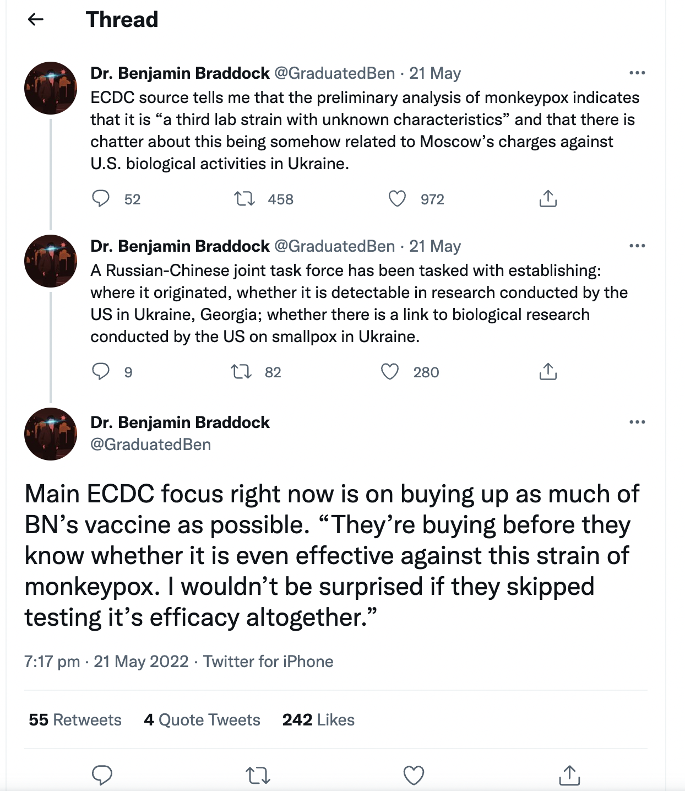Share the first tweet about ECDC source
Image resolution: width=685 pixels, height=791 pixels.
pyautogui.click(x=548, y=198)
